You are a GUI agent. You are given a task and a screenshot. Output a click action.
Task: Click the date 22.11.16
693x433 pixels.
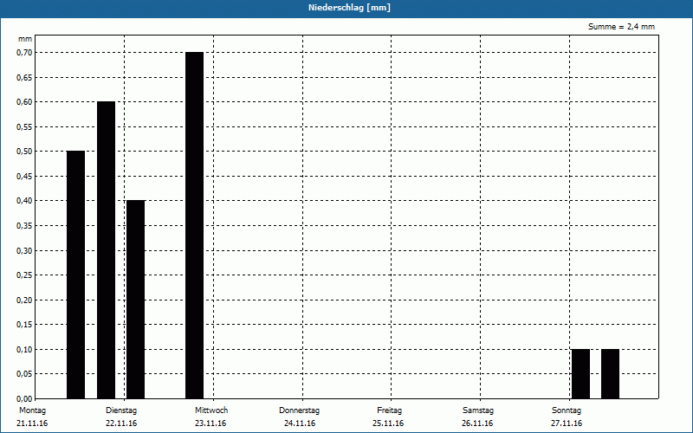[121, 423]
